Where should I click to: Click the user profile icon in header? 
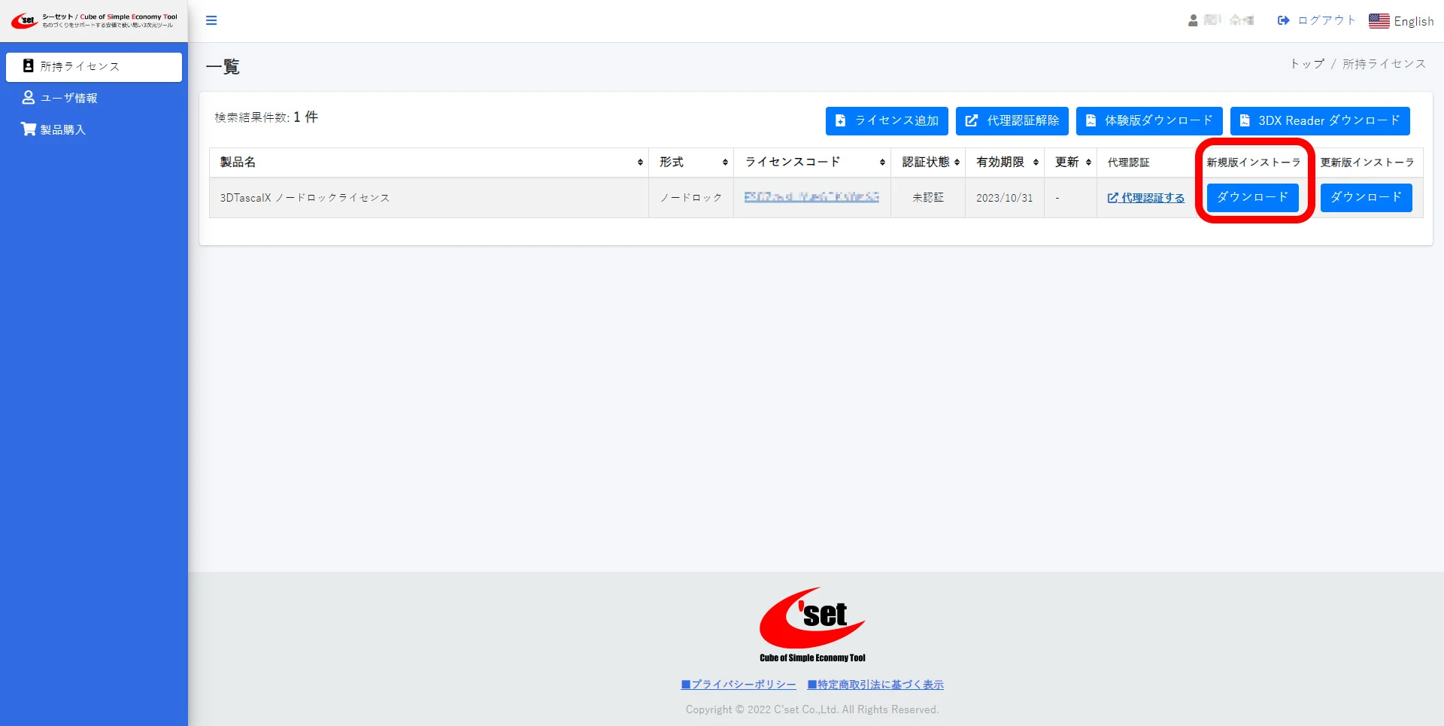(x=1193, y=20)
